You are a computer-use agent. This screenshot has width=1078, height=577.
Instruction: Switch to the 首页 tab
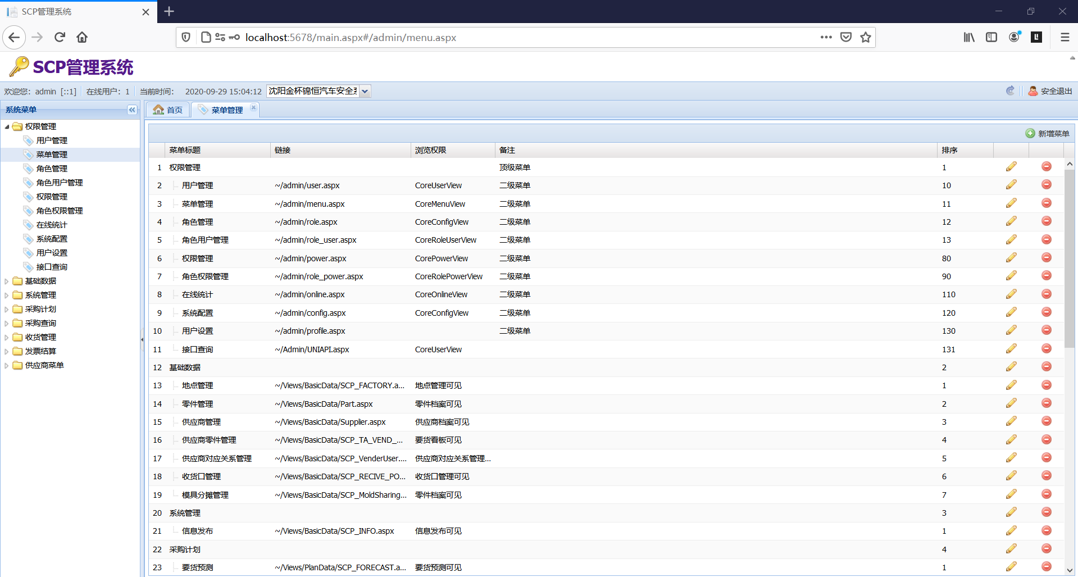(168, 110)
